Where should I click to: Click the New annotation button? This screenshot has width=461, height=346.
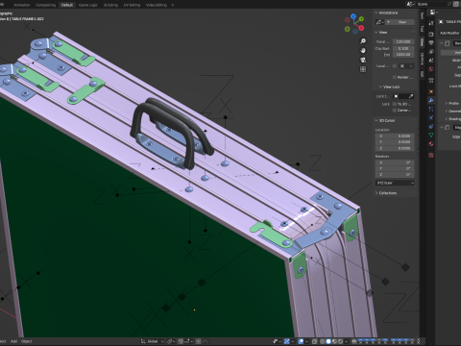coord(400,22)
